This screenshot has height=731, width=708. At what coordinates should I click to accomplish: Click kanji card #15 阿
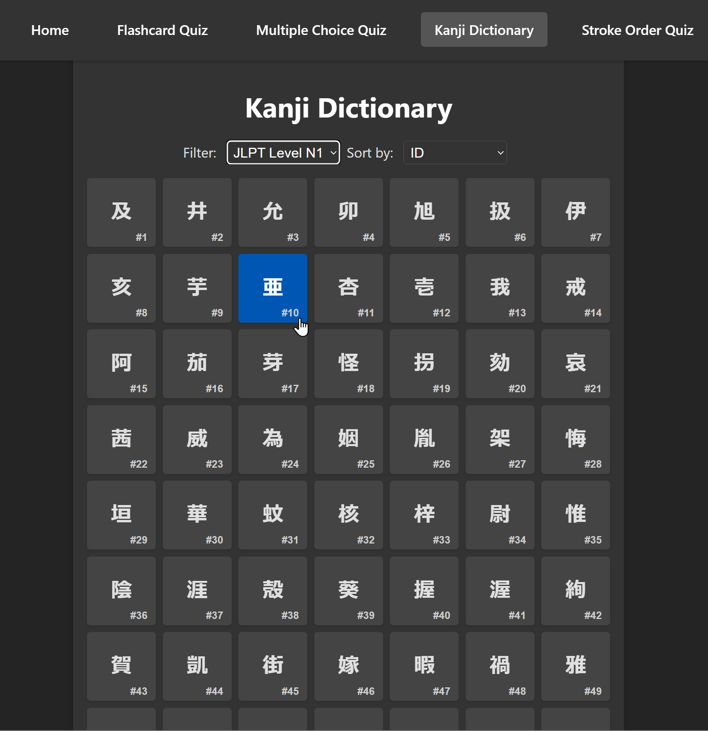point(121,364)
